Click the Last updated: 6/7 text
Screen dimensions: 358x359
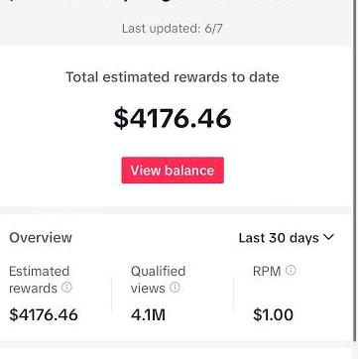173,29
